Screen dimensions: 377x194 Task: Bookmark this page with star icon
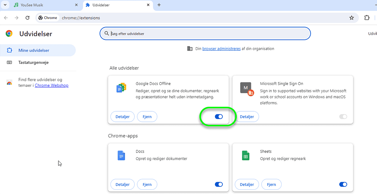click(x=351, y=18)
